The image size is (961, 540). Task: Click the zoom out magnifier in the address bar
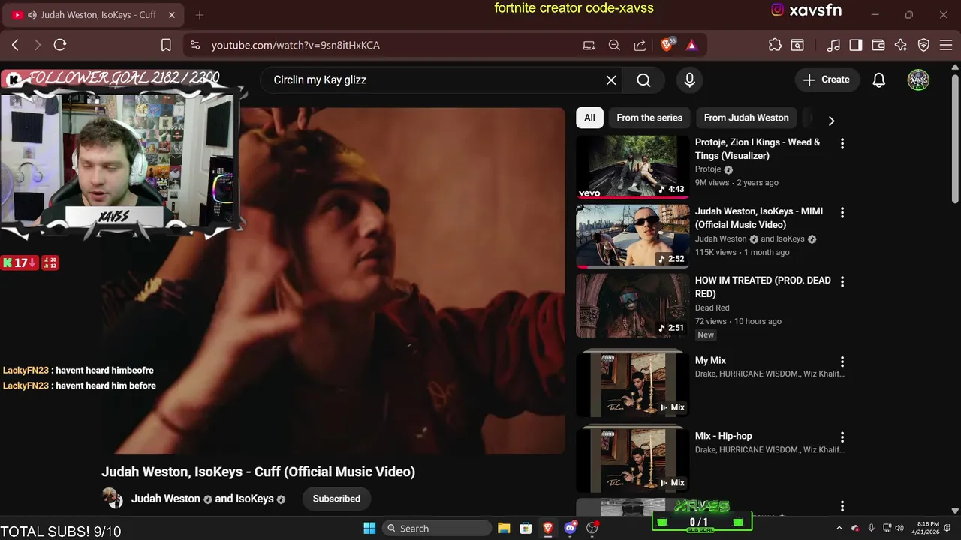(614, 45)
